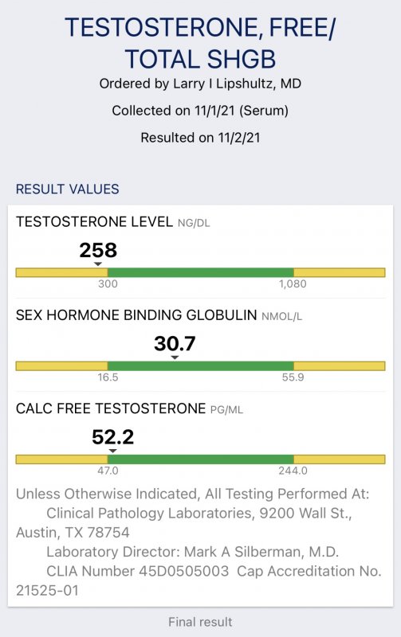Click the marker arrow under 30.7
Image resolution: width=401 pixels, height=637 pixels.
175,358
